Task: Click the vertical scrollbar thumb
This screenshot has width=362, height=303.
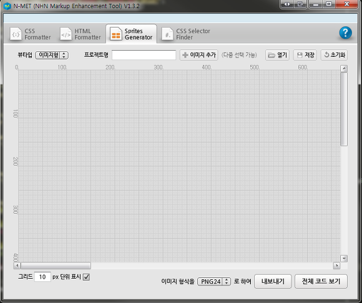Action: (344, 109)
